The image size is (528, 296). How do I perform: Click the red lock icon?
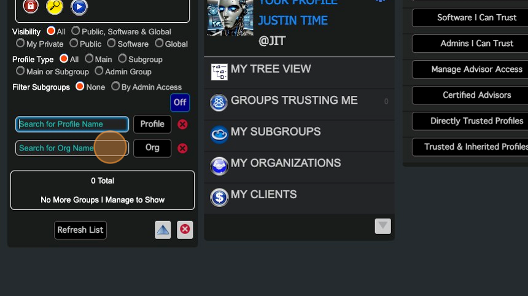pos(30,6)
